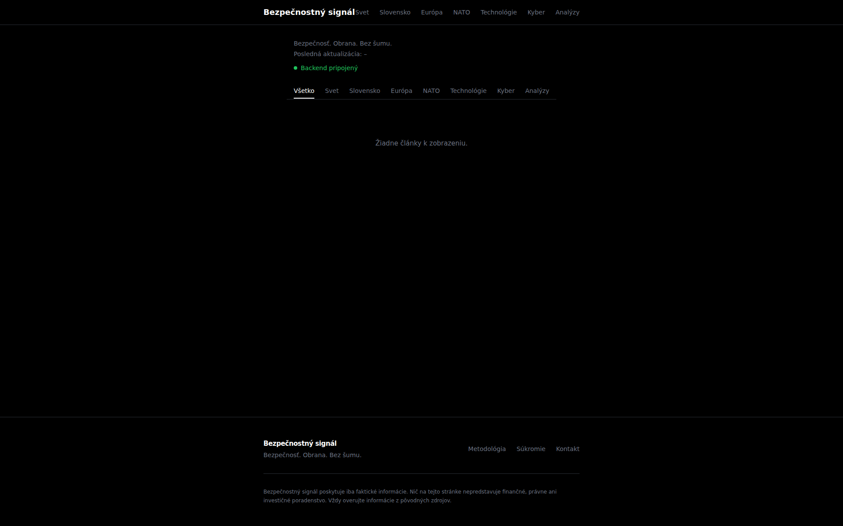Viewport: 843px width, 526px height.
Task: Select the Svet filter tab
Action: 332,91
